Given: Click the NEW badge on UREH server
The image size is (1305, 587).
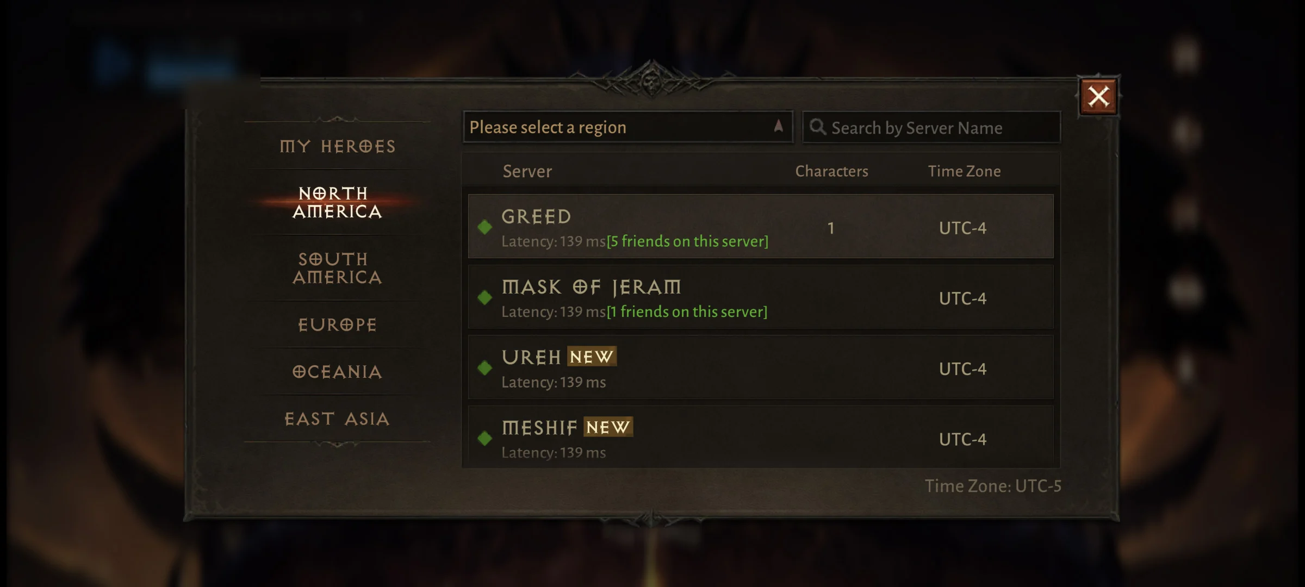Looking at the screenshot, I should pos(592,356).
